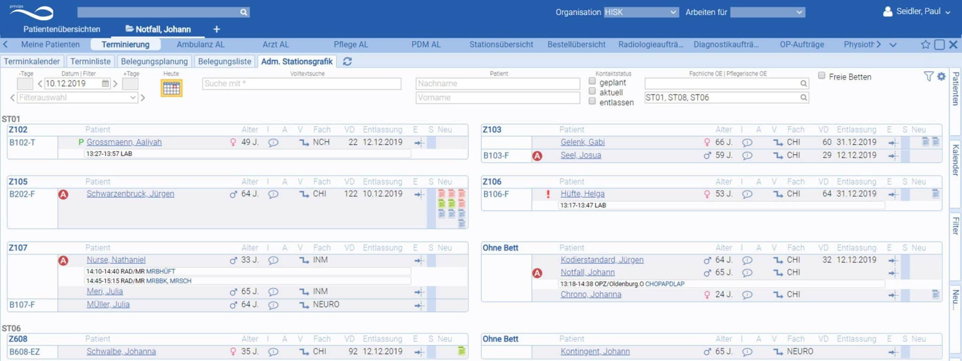Open the Stationsübersicht menu item

[x=501, y=45]
